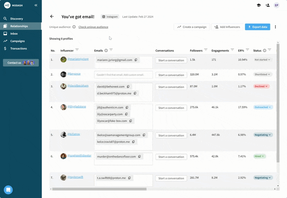Viewport: 287px width, 198px height.
Task: Open @mariannjyriorg profile link
Action: [78, 59]
